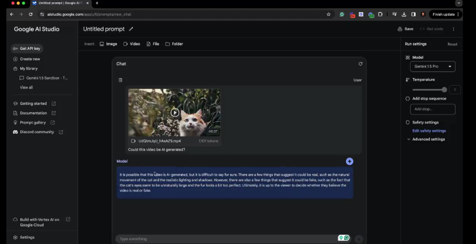Open a new browser tab with the plus icon

(97, 3)
